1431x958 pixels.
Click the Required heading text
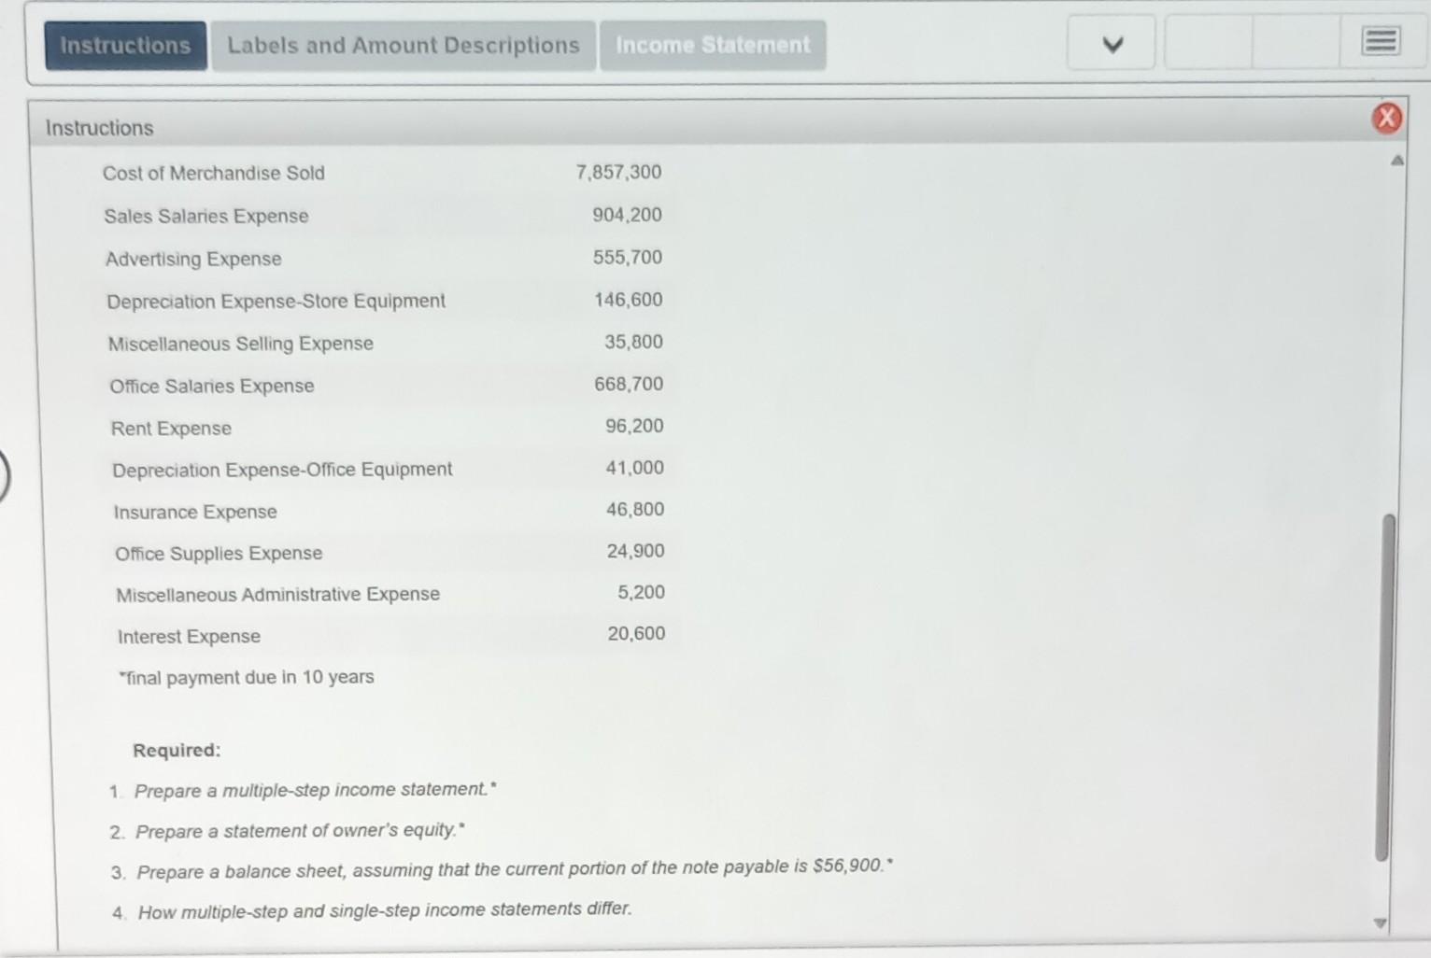(177, 750)
